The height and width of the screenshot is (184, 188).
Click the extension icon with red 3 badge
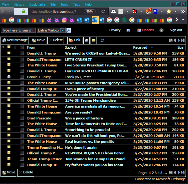[149, 11]
